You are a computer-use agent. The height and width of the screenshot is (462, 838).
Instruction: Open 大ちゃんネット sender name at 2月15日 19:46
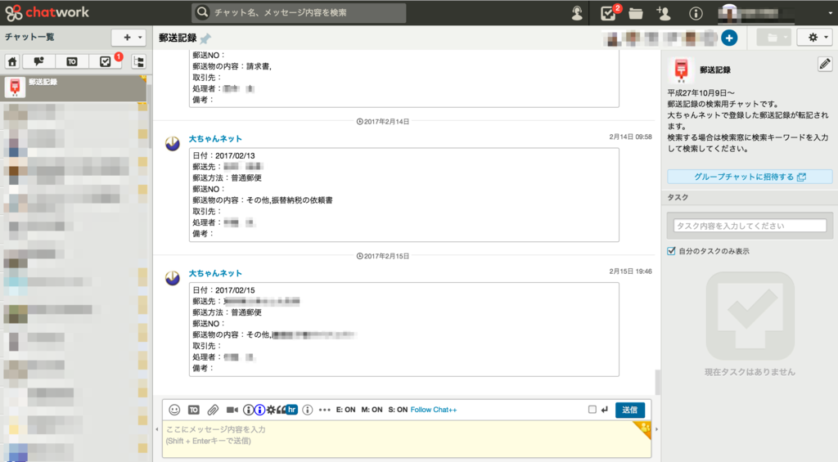coord(215,273)
